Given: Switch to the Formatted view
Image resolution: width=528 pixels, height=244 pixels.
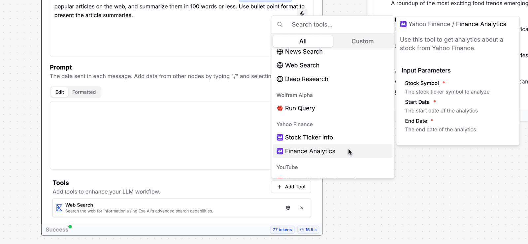Looking at the screenshot, I should pyautogui.click(x=84, y=92).
